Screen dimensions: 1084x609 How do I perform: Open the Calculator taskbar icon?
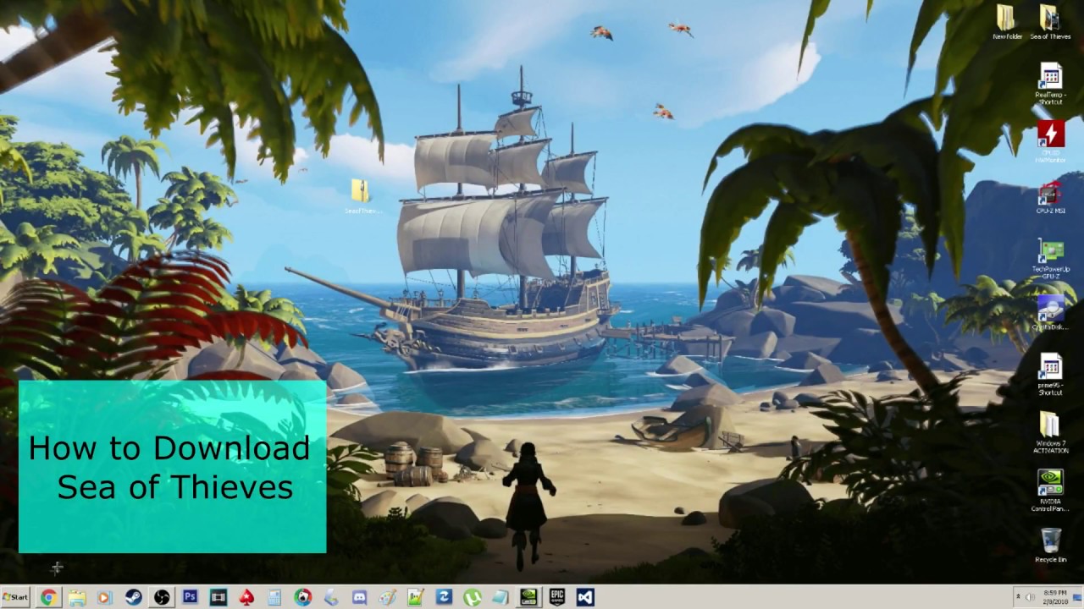pyautogui.click(x=274, y=597)
